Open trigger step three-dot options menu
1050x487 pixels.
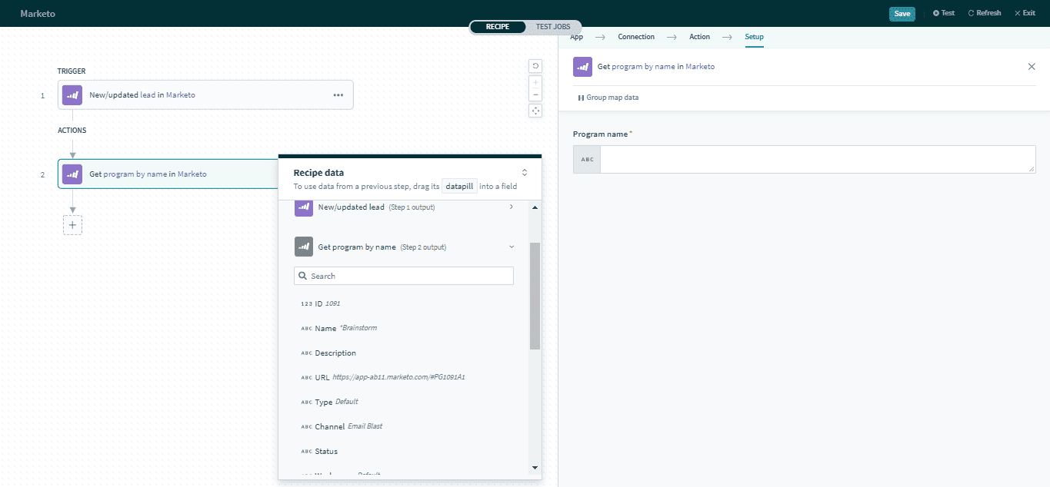point(338,95)
